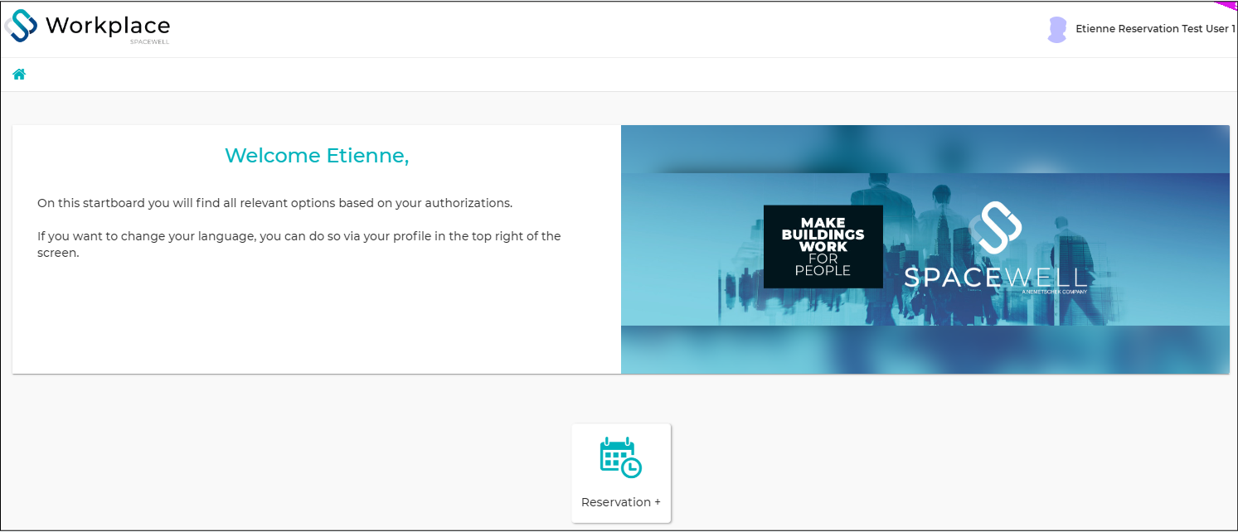This screenshot has width=1238, height=532.
Task: Click the 'Welcome Etienne,' heading
Action: [317, 156]
